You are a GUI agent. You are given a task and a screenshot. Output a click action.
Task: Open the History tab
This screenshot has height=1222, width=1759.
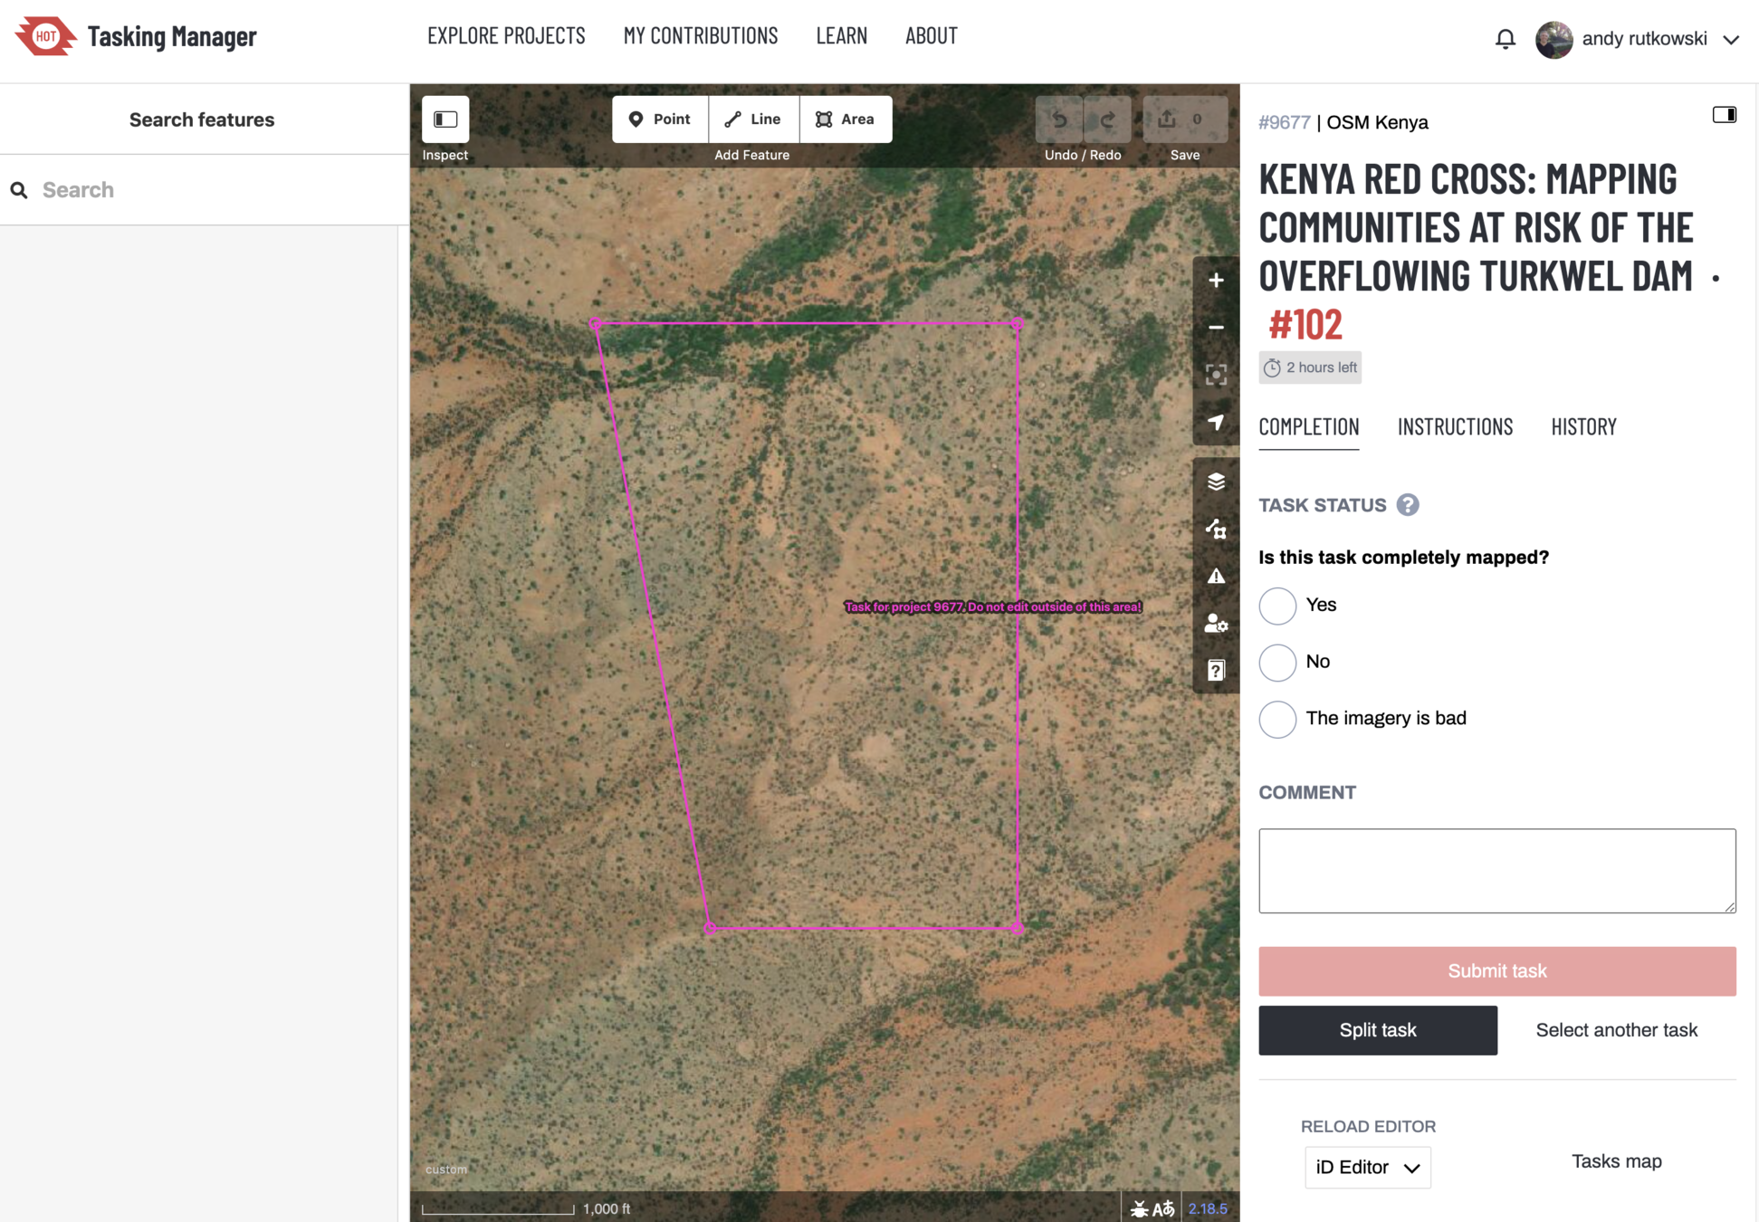[1583, 426]
